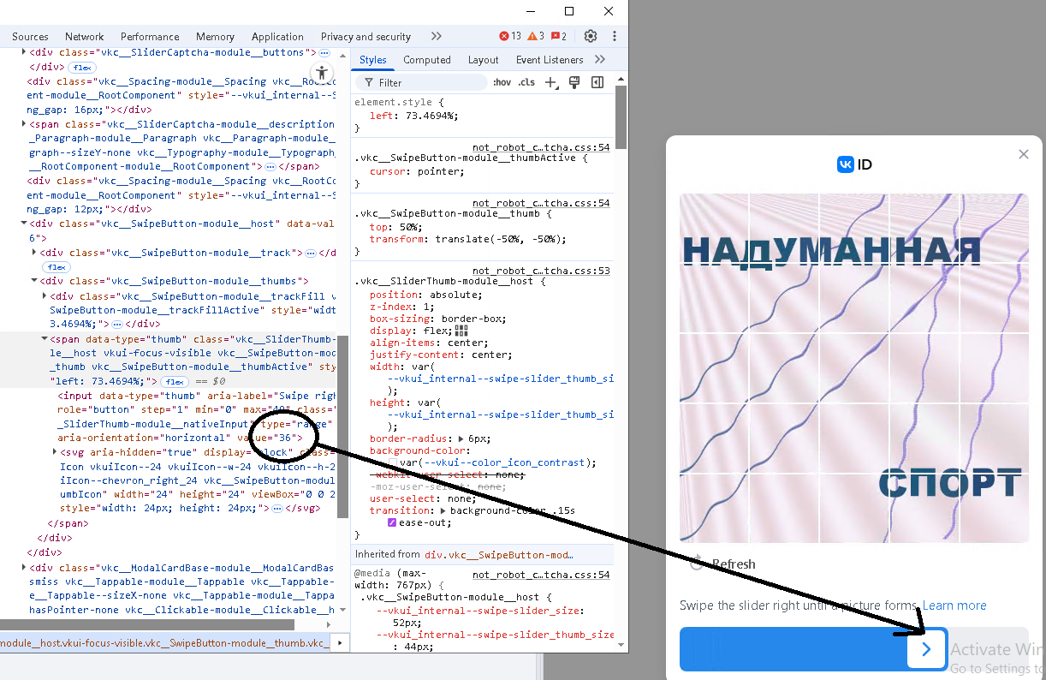Click the issues count 2 flag
The height and width of the screenshot is (680, 1046).
[559, 36]
